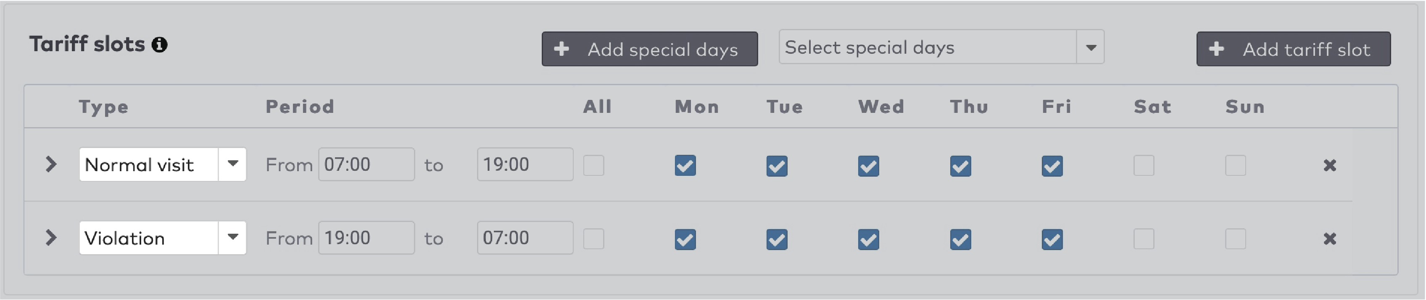The width and height of the screenshot is (1426, 300).
Task: Click the Tariff slots info icon
Action: [159, 45]
